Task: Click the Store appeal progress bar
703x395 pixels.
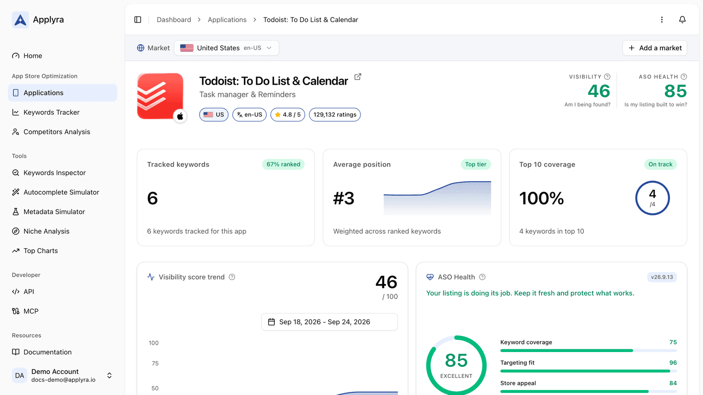Action: (588, 391)
